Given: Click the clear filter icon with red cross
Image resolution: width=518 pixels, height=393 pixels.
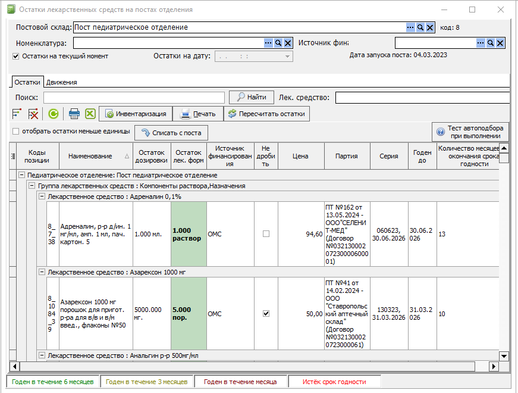Looking at the screenshot, I should click(x=33, y=114).
